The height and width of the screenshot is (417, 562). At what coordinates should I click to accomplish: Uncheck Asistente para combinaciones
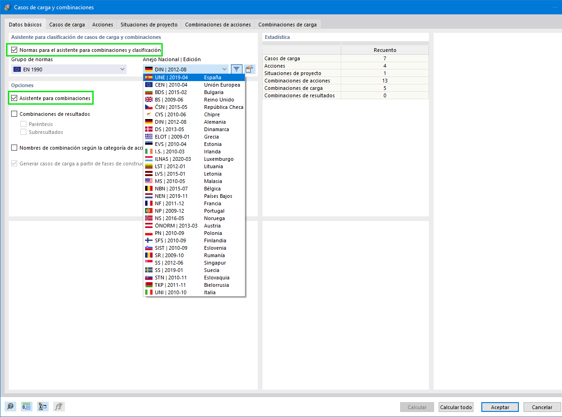pos(14,98)
